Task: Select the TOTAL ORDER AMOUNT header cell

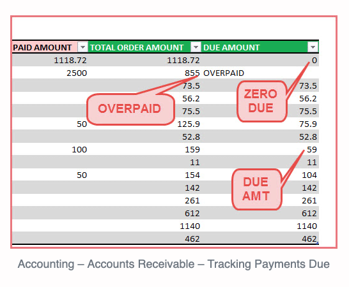Action: tap(144, 47)
